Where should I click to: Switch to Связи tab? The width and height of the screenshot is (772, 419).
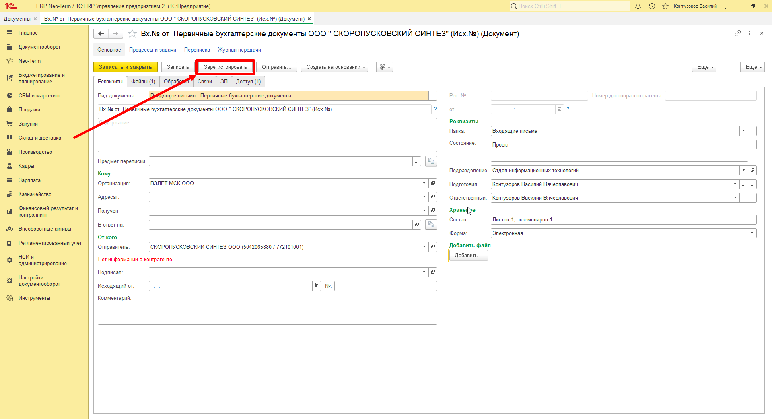[x=205, y=81]
